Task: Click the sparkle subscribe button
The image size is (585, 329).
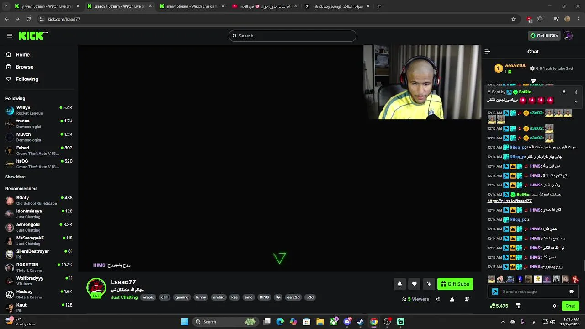Action: point(429,284)
